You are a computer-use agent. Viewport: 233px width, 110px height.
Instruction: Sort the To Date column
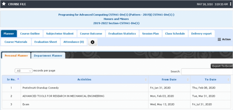[x=228, y=80]
